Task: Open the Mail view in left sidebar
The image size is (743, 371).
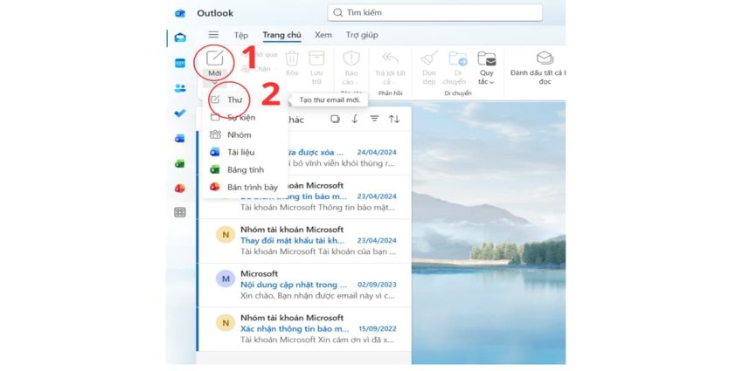Action: point(179,38)
